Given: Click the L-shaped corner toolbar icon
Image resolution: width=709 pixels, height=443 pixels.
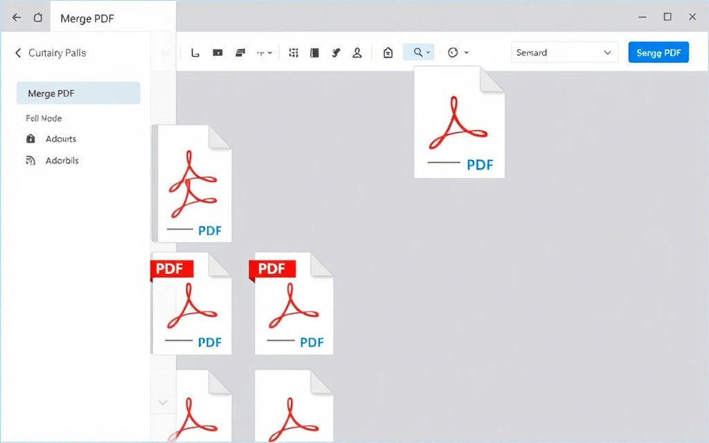Looking at the screenshot, I should [x=195, y=53].
